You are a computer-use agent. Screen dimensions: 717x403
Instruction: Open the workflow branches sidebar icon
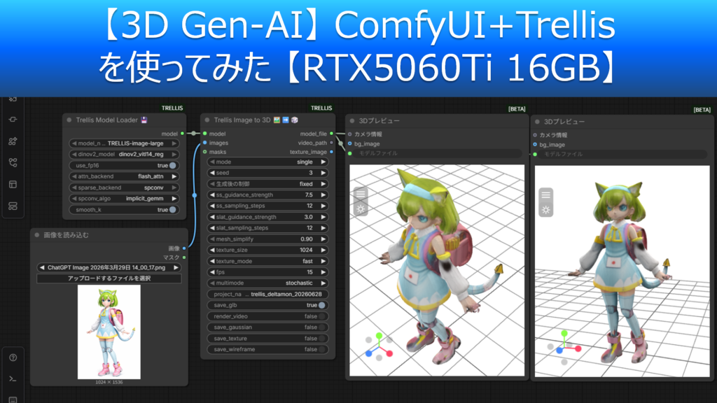coord(13,162)
